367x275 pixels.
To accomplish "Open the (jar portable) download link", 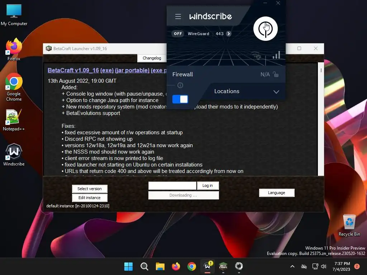I will point(132,71).
